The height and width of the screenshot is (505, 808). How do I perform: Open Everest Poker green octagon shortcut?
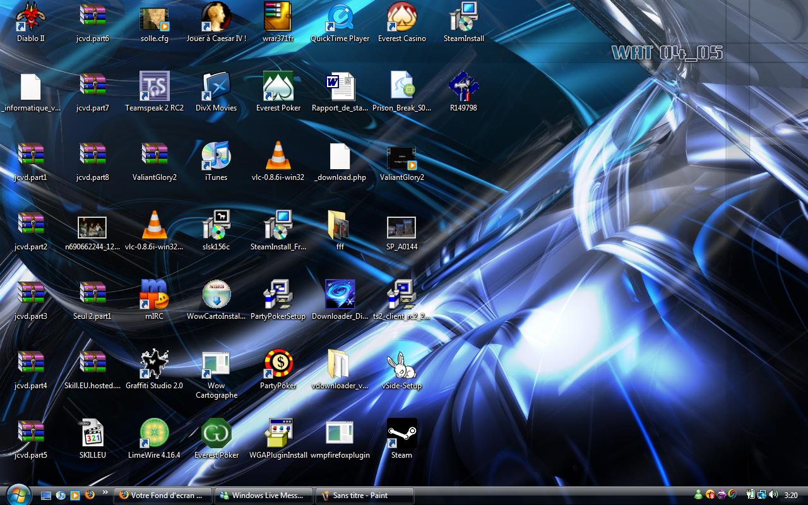tap(216, 434)
